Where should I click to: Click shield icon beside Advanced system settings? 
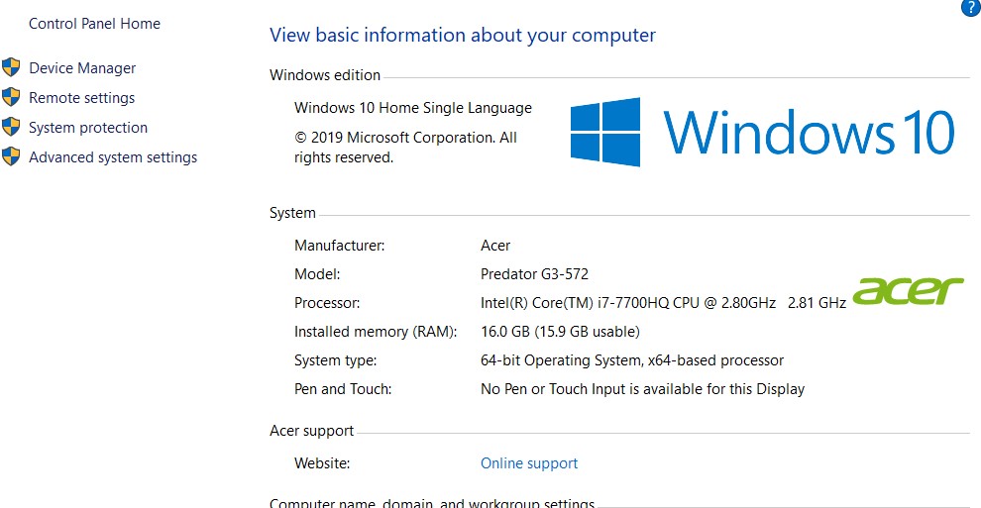[x=11, y=156]
